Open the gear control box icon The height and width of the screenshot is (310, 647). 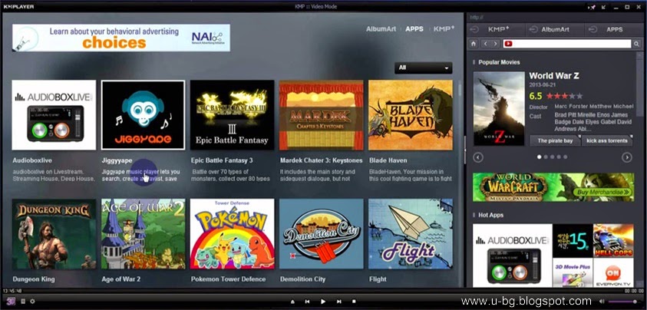point(32,302)
